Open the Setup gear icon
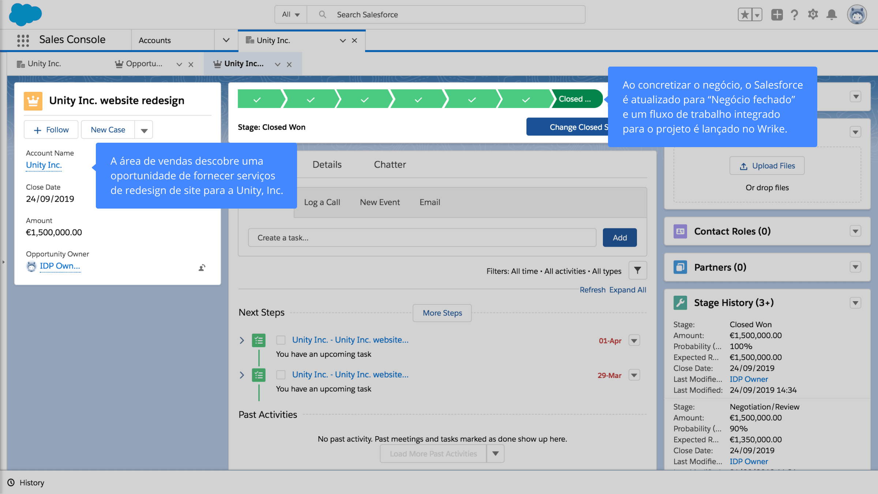Viewport: 878px width, 494px height. (813, 15)
